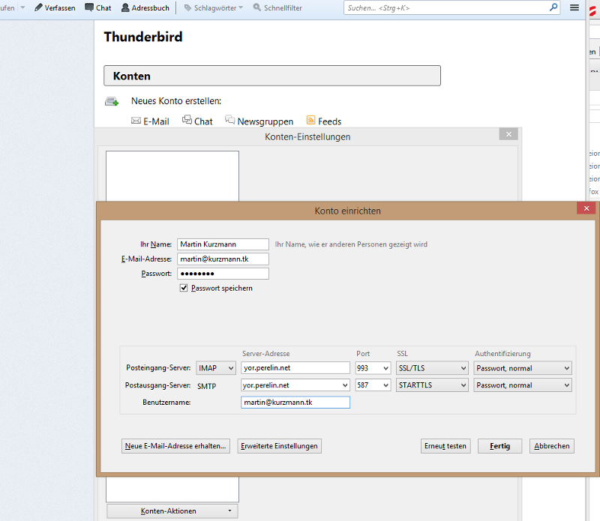Close the Konto einrichten dialog
Viewport: 600px width, 521px height.
pyautogui.click(x=586, y=208)
